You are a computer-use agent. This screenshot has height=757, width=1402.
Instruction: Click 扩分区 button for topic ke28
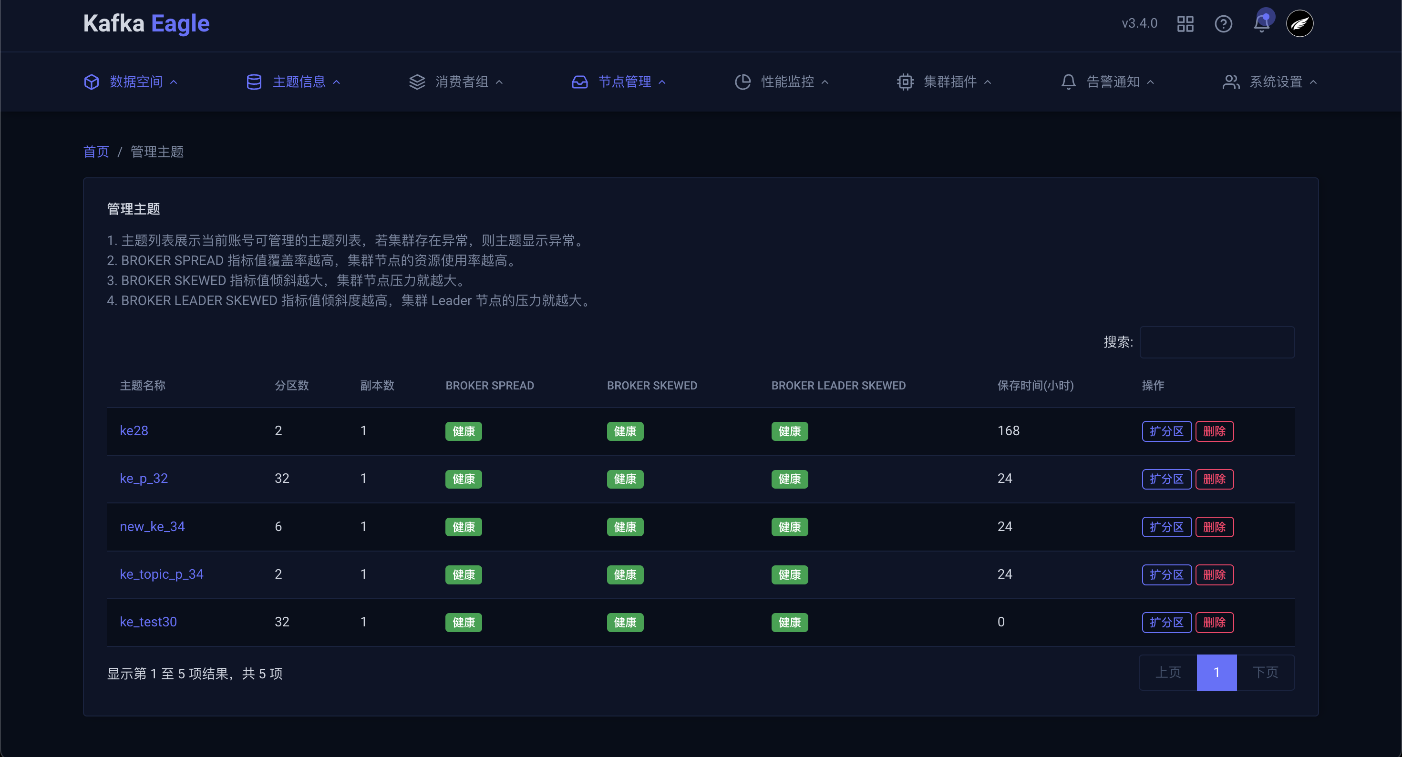point(1166,431)
